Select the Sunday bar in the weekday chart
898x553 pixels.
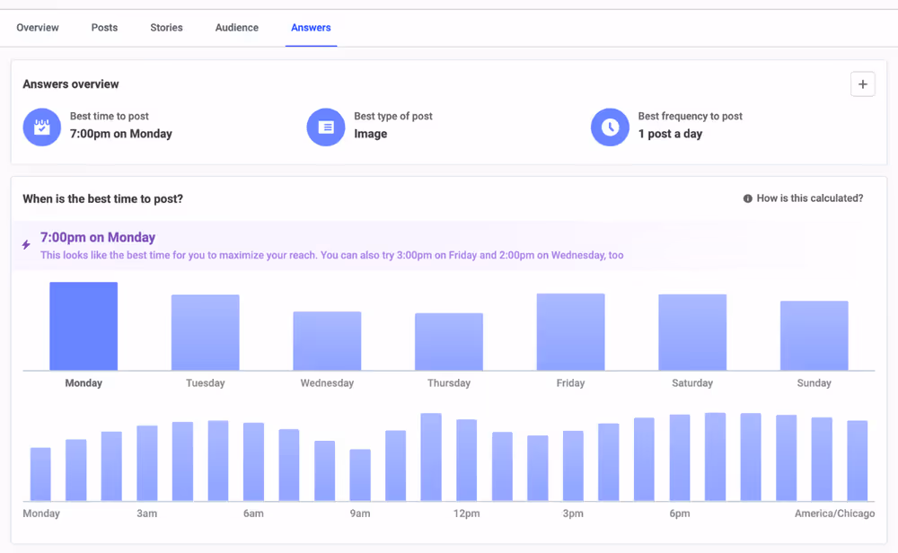point(814,336)
